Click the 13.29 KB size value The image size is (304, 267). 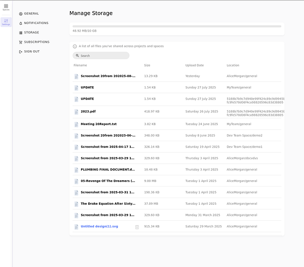(151, 76)
